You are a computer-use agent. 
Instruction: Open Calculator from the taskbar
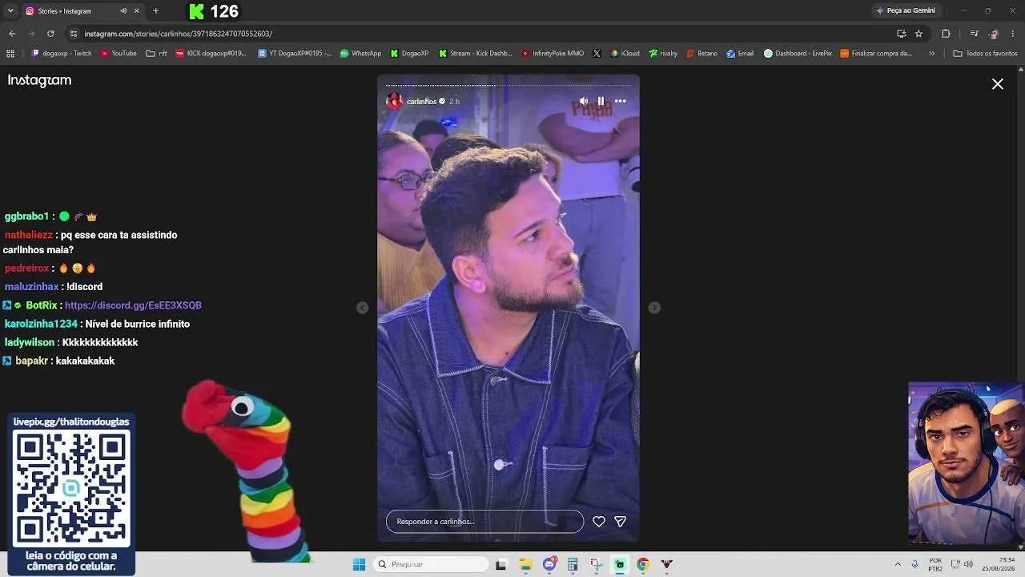573,564
